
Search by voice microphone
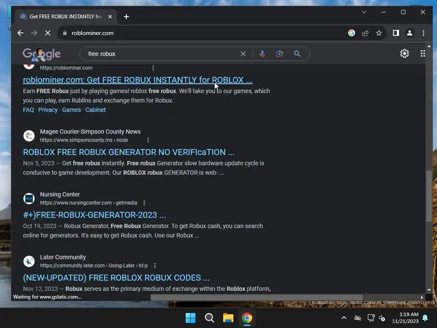[262, 54]
